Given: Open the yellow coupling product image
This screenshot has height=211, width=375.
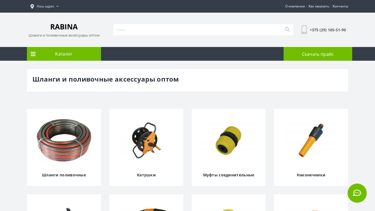Looking at the screenshot, I should [x=229, y=140].
